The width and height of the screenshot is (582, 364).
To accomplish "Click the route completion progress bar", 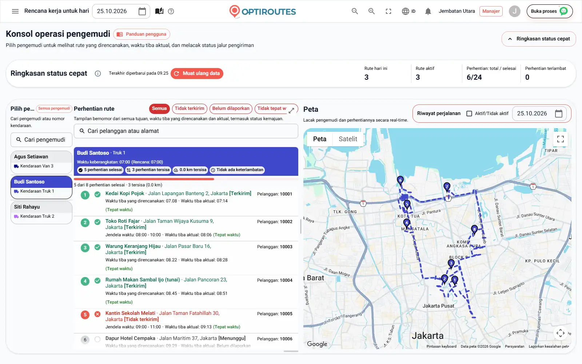I will [x=186, y=179].
